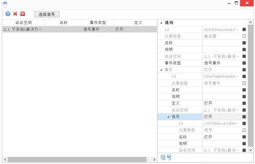Click the value 触发器
The height and width of the screenshot is (164, 255).
[x=210, y=36]
